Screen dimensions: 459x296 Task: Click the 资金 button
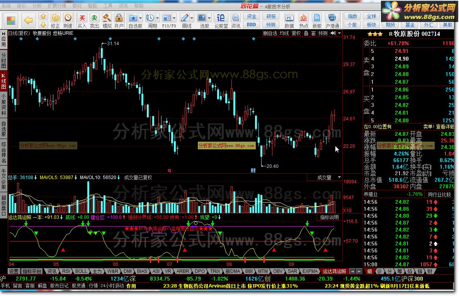252,16
